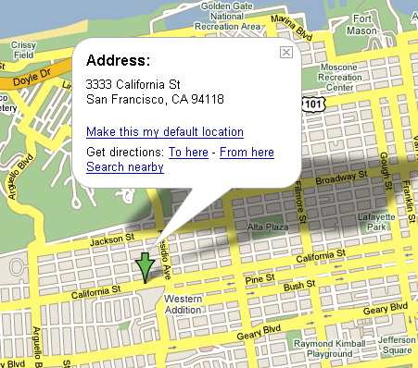Get directions 'From here'
The image size is (418, 368).
pos(247,153)
